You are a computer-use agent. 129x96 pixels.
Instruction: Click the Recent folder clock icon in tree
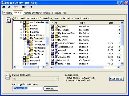click(28, 64)
